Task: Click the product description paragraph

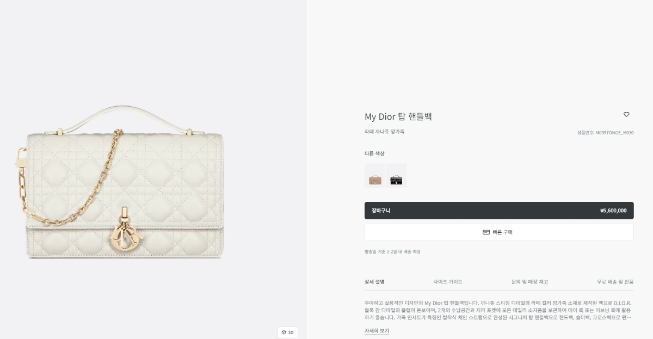Action: (x=498, y=310)
